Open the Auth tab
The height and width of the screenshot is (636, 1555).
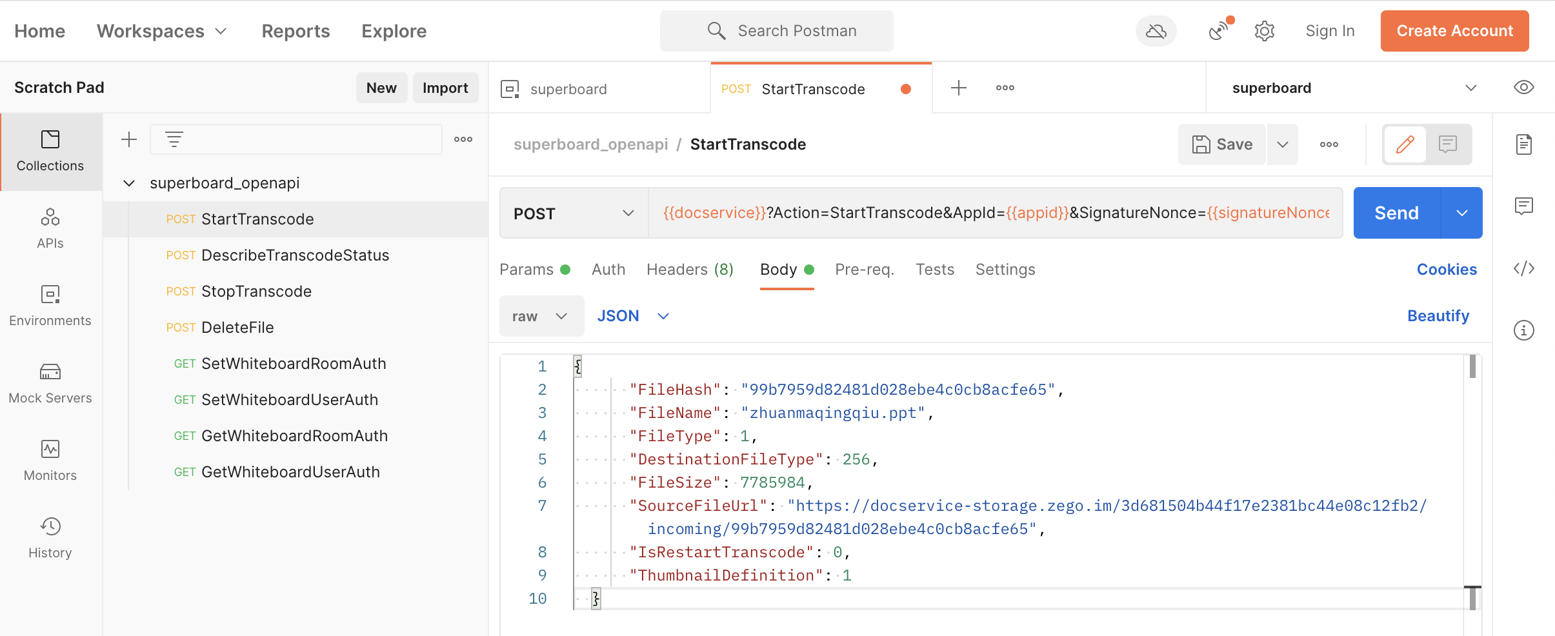pos(608,270)
